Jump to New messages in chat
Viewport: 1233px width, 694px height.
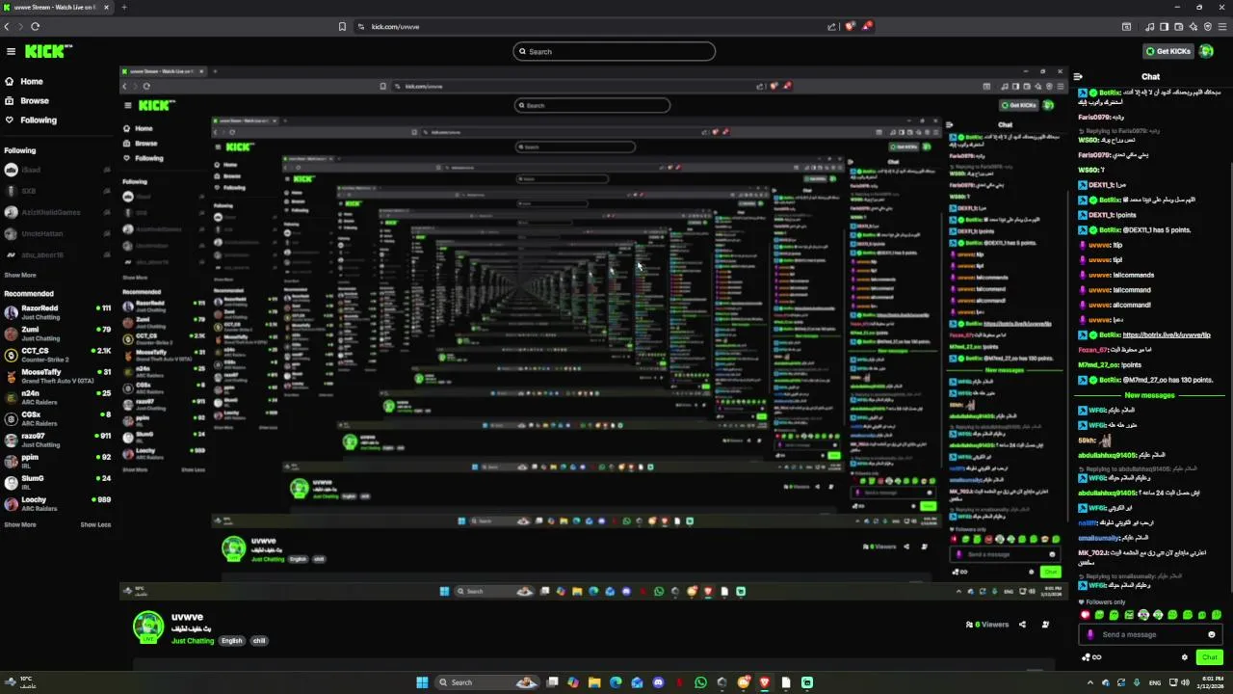[1149, 395]
